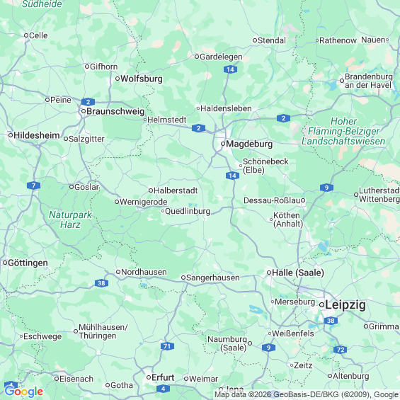
Task: Click the Quedlinburg town label
Action: (x=188, y=211)
